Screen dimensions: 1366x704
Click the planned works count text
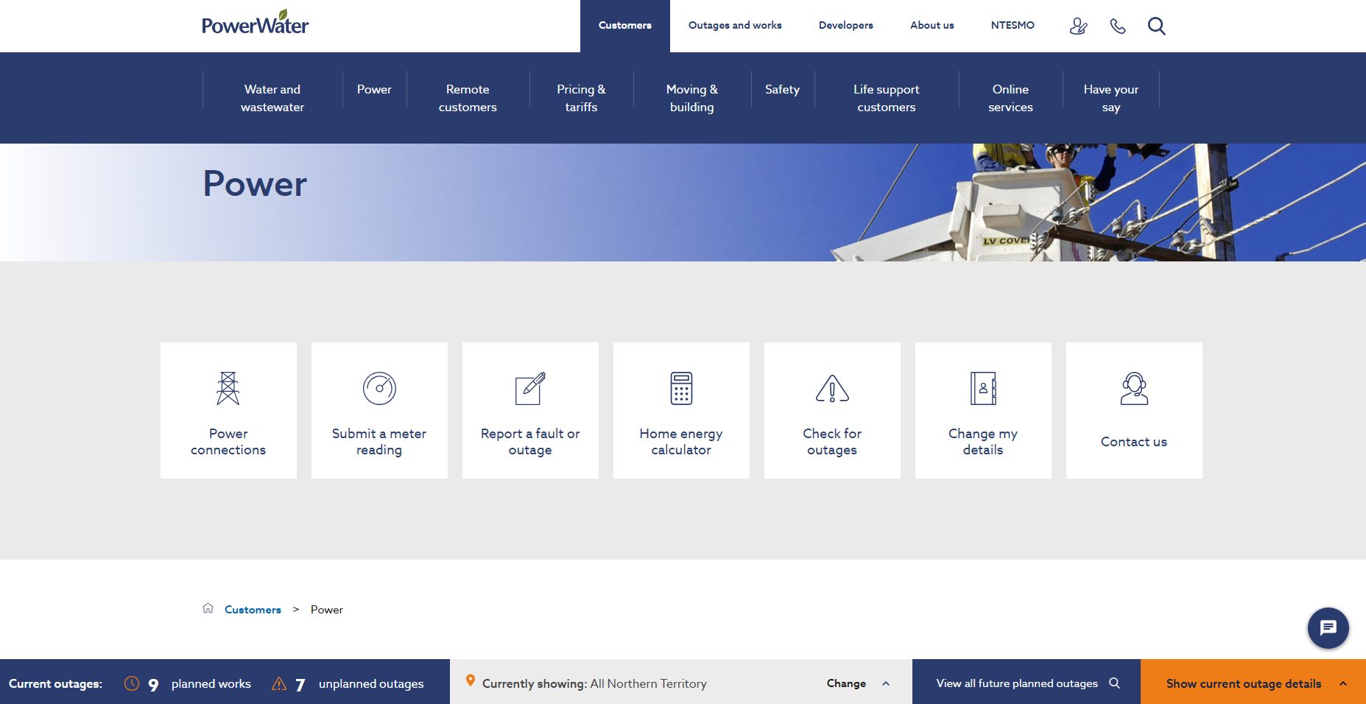click(200, 684)
